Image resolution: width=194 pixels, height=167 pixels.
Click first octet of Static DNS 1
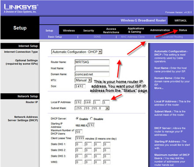(79, 144)
